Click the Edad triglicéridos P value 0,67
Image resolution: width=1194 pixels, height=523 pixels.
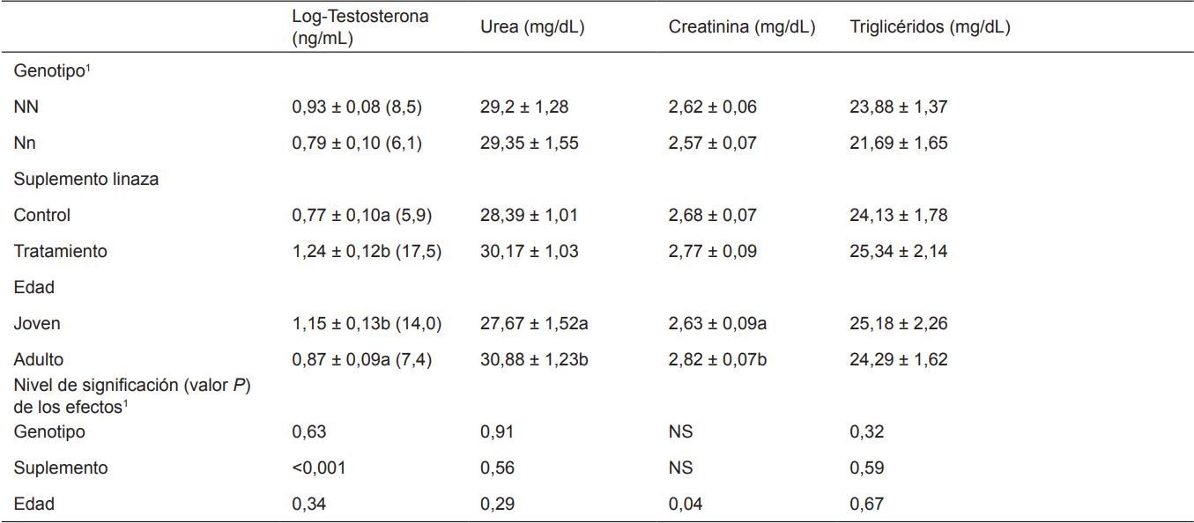(x=867, y=504)
